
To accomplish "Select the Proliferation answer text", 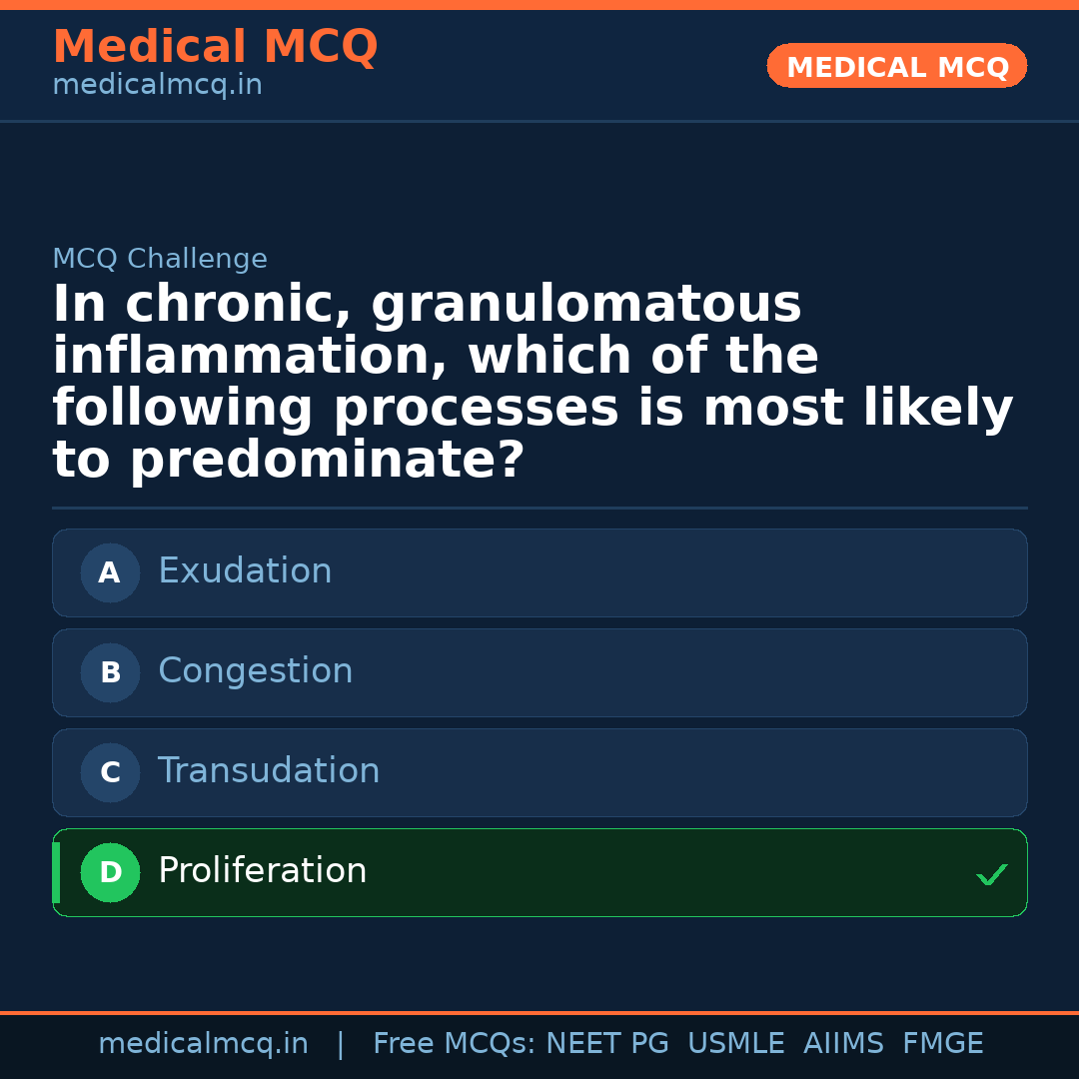I will (x=262, y=871).
